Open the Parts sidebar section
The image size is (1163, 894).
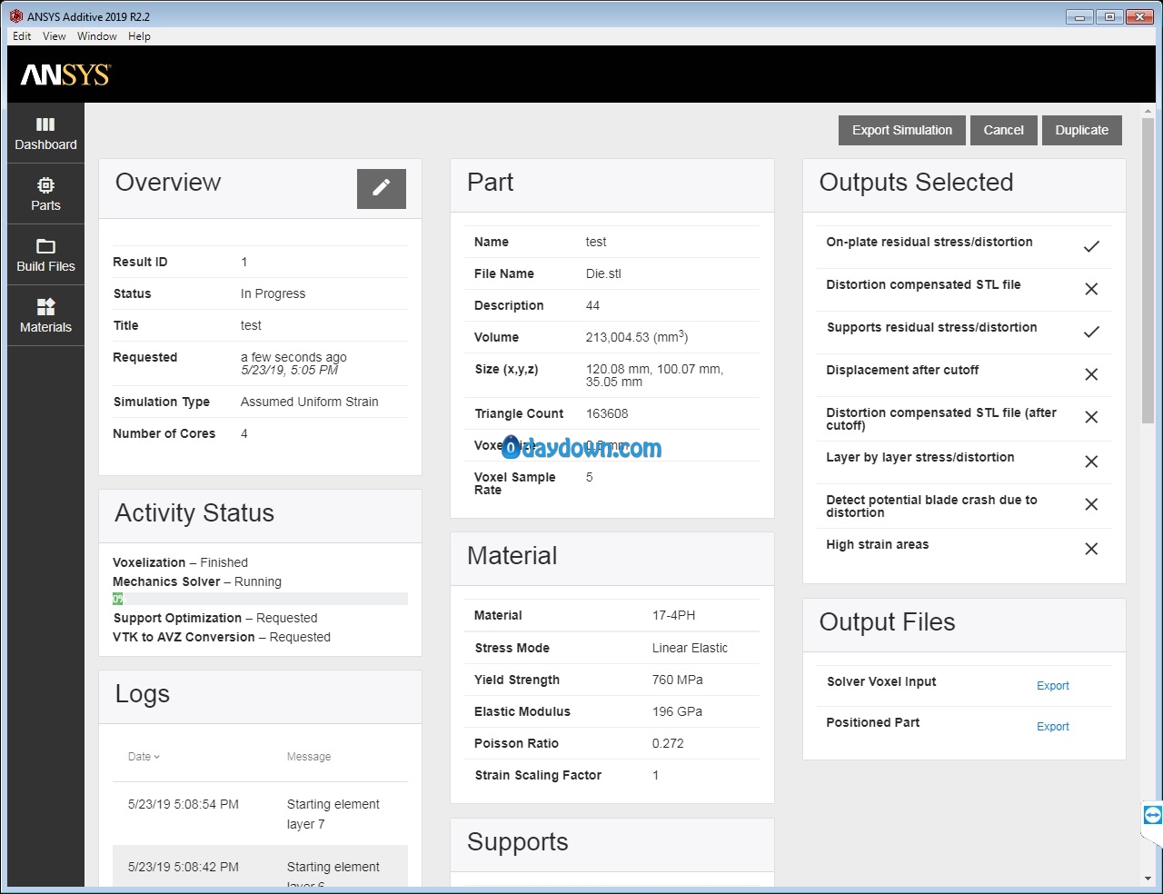tap(45, 194)
